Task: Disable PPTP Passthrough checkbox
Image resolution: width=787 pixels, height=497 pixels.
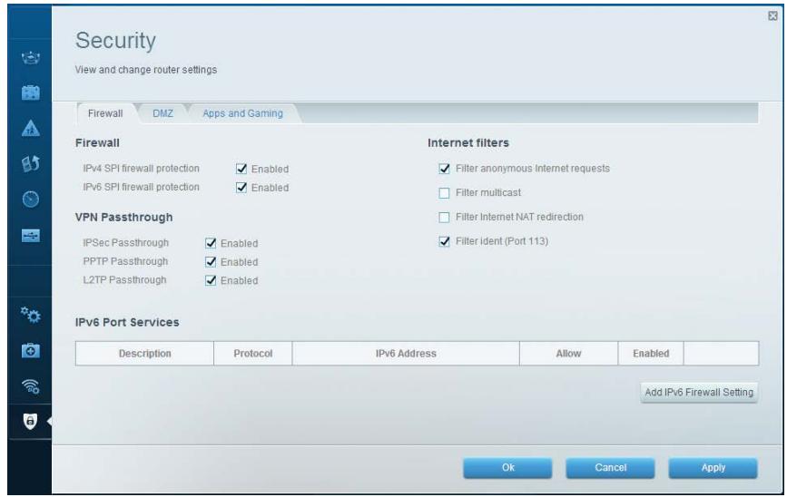Action: 211,261
